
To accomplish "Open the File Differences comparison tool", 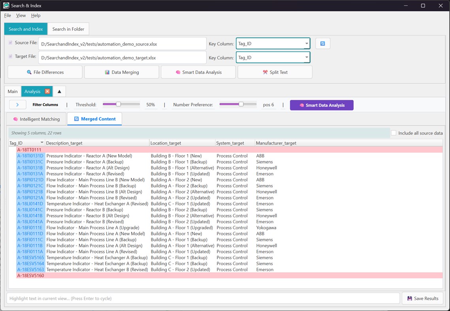I will pos(45,72).
